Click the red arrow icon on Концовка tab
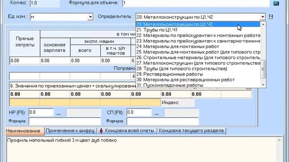Viewport: 289px width, 162px height. (x=101, y=131)
